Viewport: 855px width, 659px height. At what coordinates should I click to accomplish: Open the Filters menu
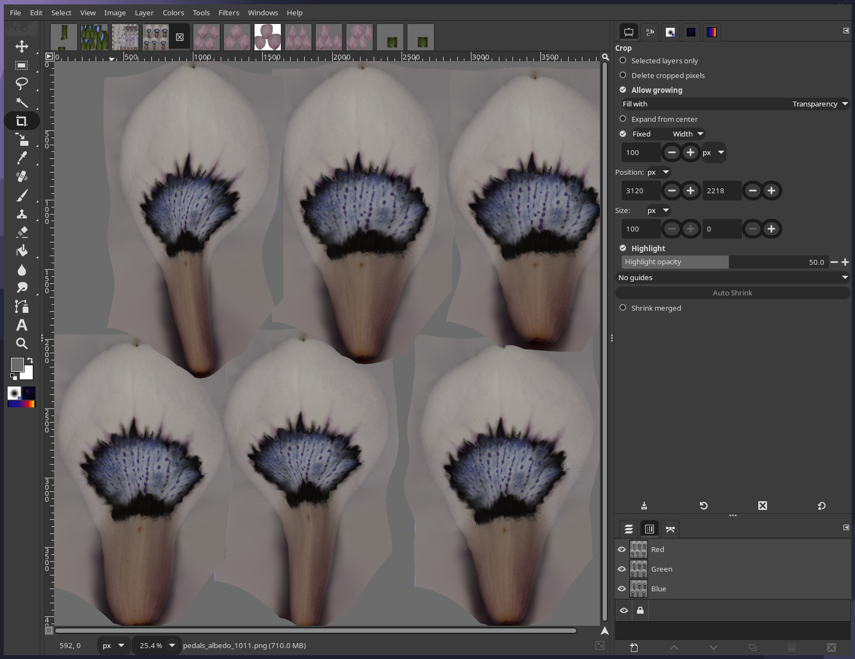point(228,13)
